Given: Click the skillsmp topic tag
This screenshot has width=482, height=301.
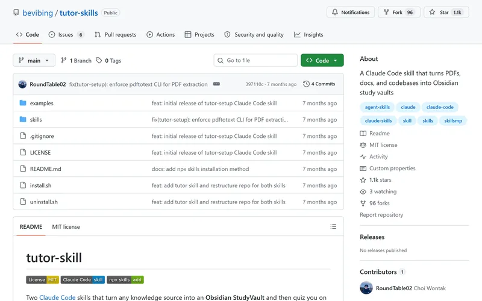Looking at the screenshot, I should [453, 121].
